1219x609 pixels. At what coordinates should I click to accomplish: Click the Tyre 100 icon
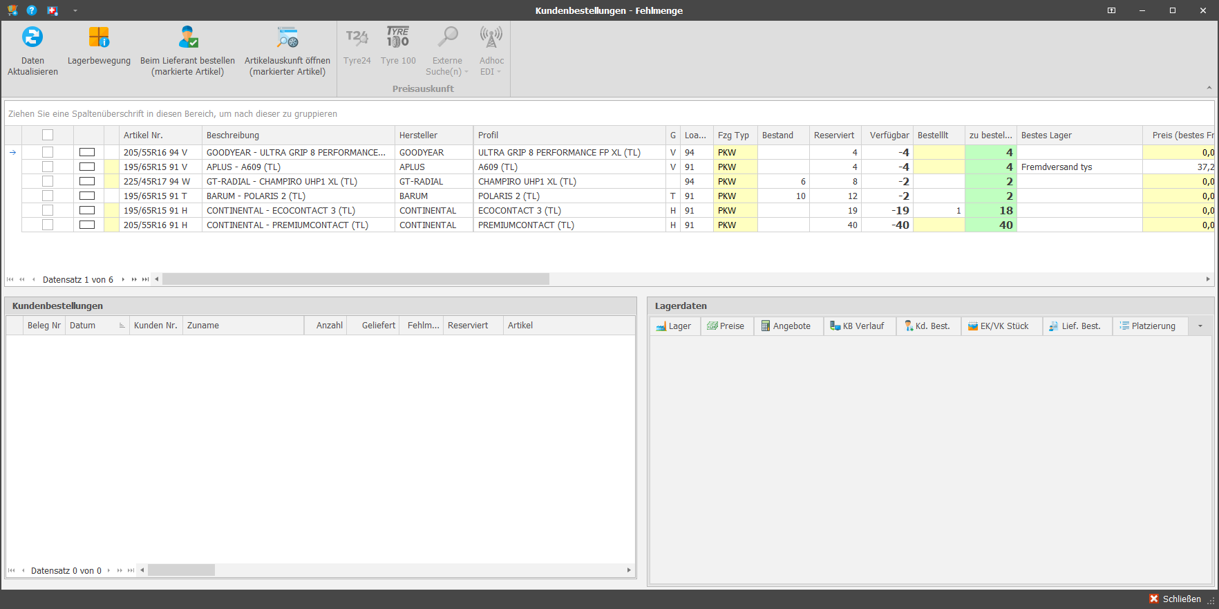(x=398, y=46)
